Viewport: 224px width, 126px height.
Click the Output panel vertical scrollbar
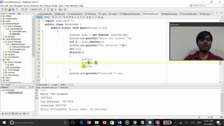tap(222, 102)
